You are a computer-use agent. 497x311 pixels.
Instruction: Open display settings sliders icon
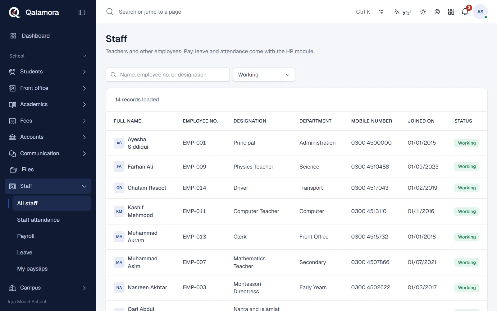pyautogui.click(x=381, y=12)
